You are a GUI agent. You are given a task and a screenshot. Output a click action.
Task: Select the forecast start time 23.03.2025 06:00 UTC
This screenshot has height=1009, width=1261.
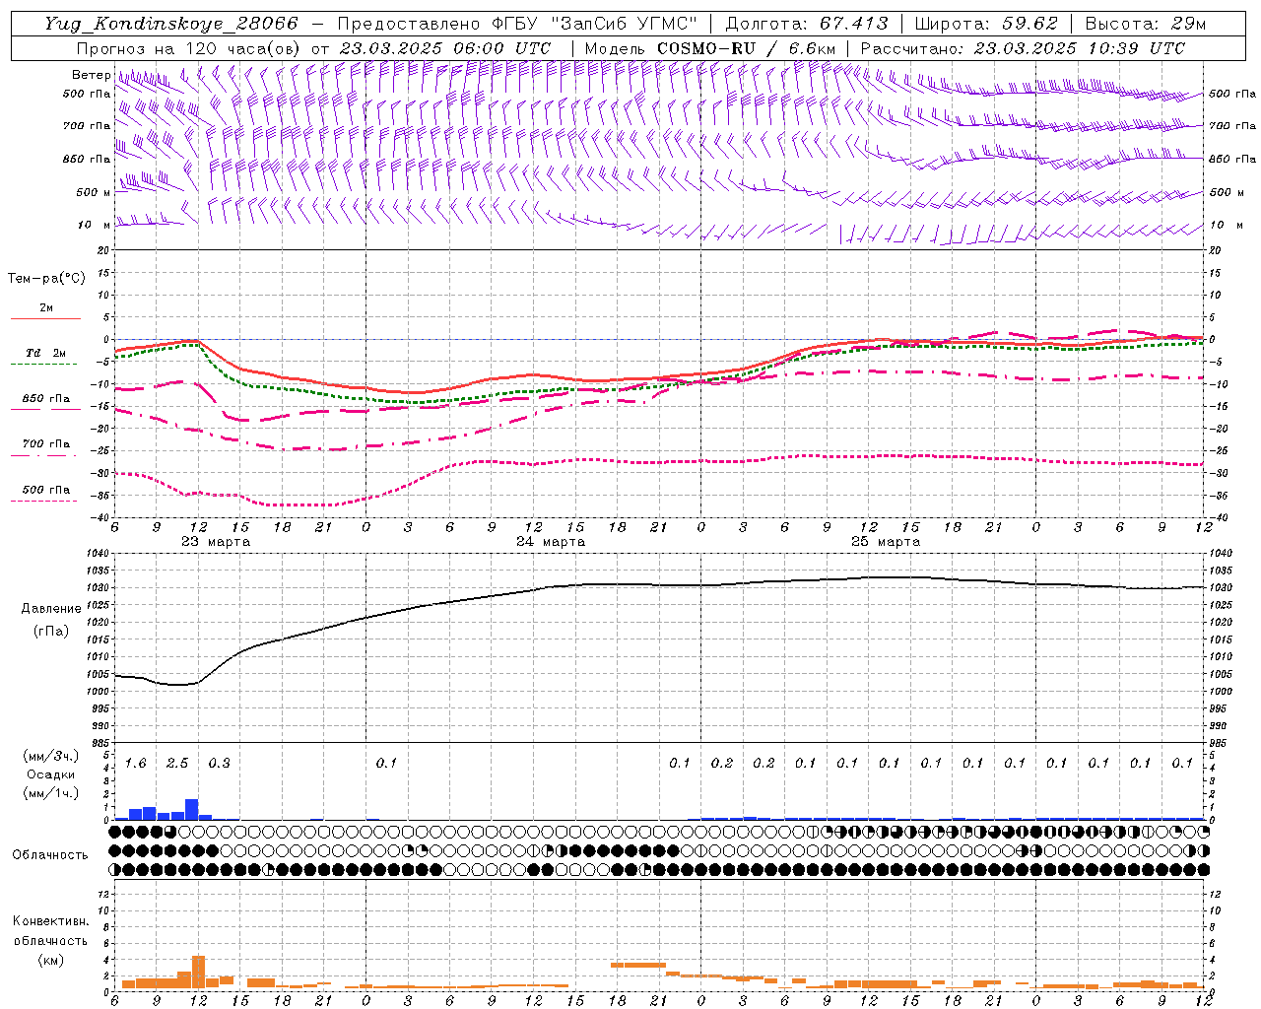click(x=444, y=48)
